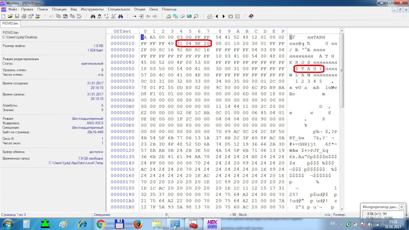Click the hex view scrollbar up arrow
The width and height of the screenshot is (409, 230).
tap(342, 31)
